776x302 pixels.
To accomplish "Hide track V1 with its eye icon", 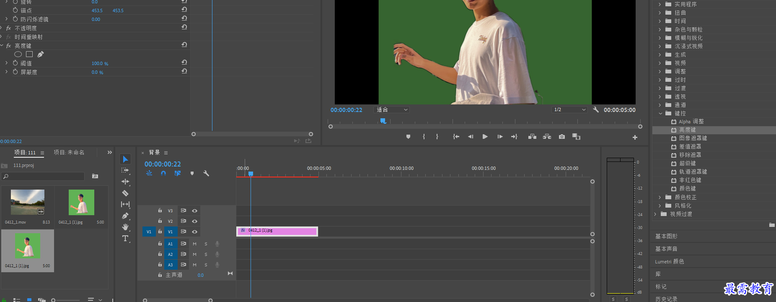I will pyautogui.click(x=194, y=232).
